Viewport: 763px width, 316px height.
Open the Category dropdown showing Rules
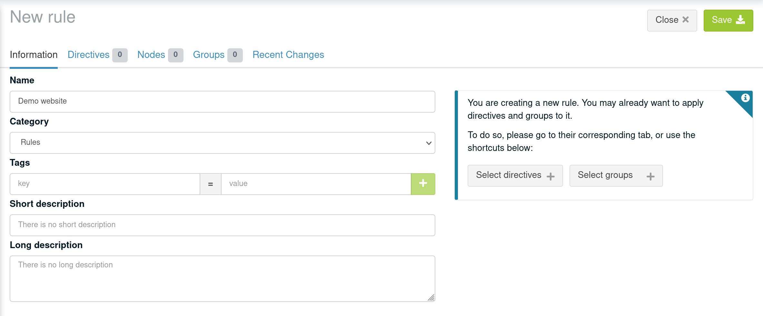click(222, 143)
